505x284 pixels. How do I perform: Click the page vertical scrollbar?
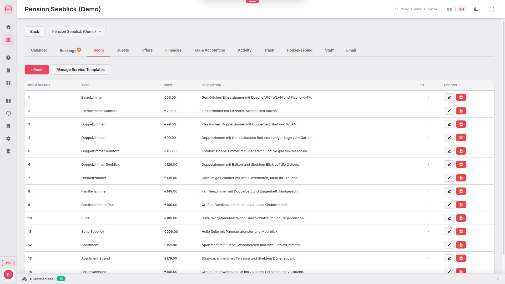click(504, 138)
